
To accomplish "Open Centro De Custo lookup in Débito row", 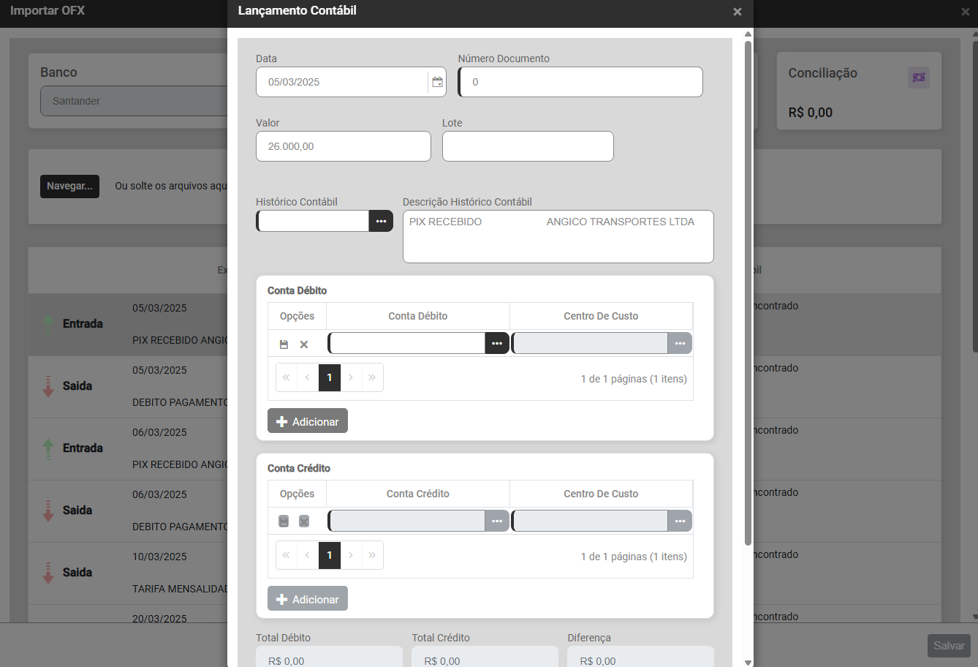I will 680,343.
